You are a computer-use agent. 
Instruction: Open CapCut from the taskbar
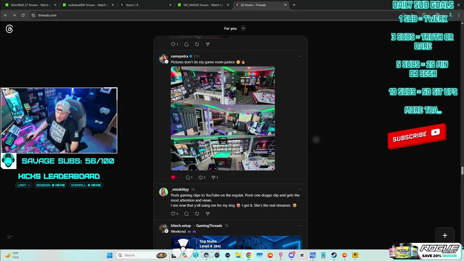coord(302,255)
